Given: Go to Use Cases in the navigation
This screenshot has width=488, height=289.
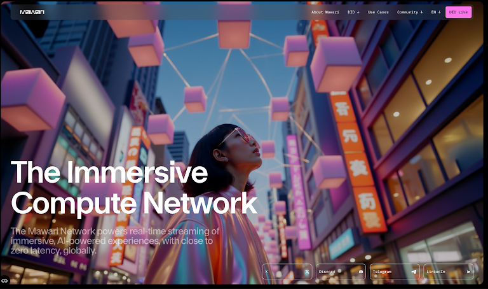Looking at the screenshot, I should pos(378,12).
